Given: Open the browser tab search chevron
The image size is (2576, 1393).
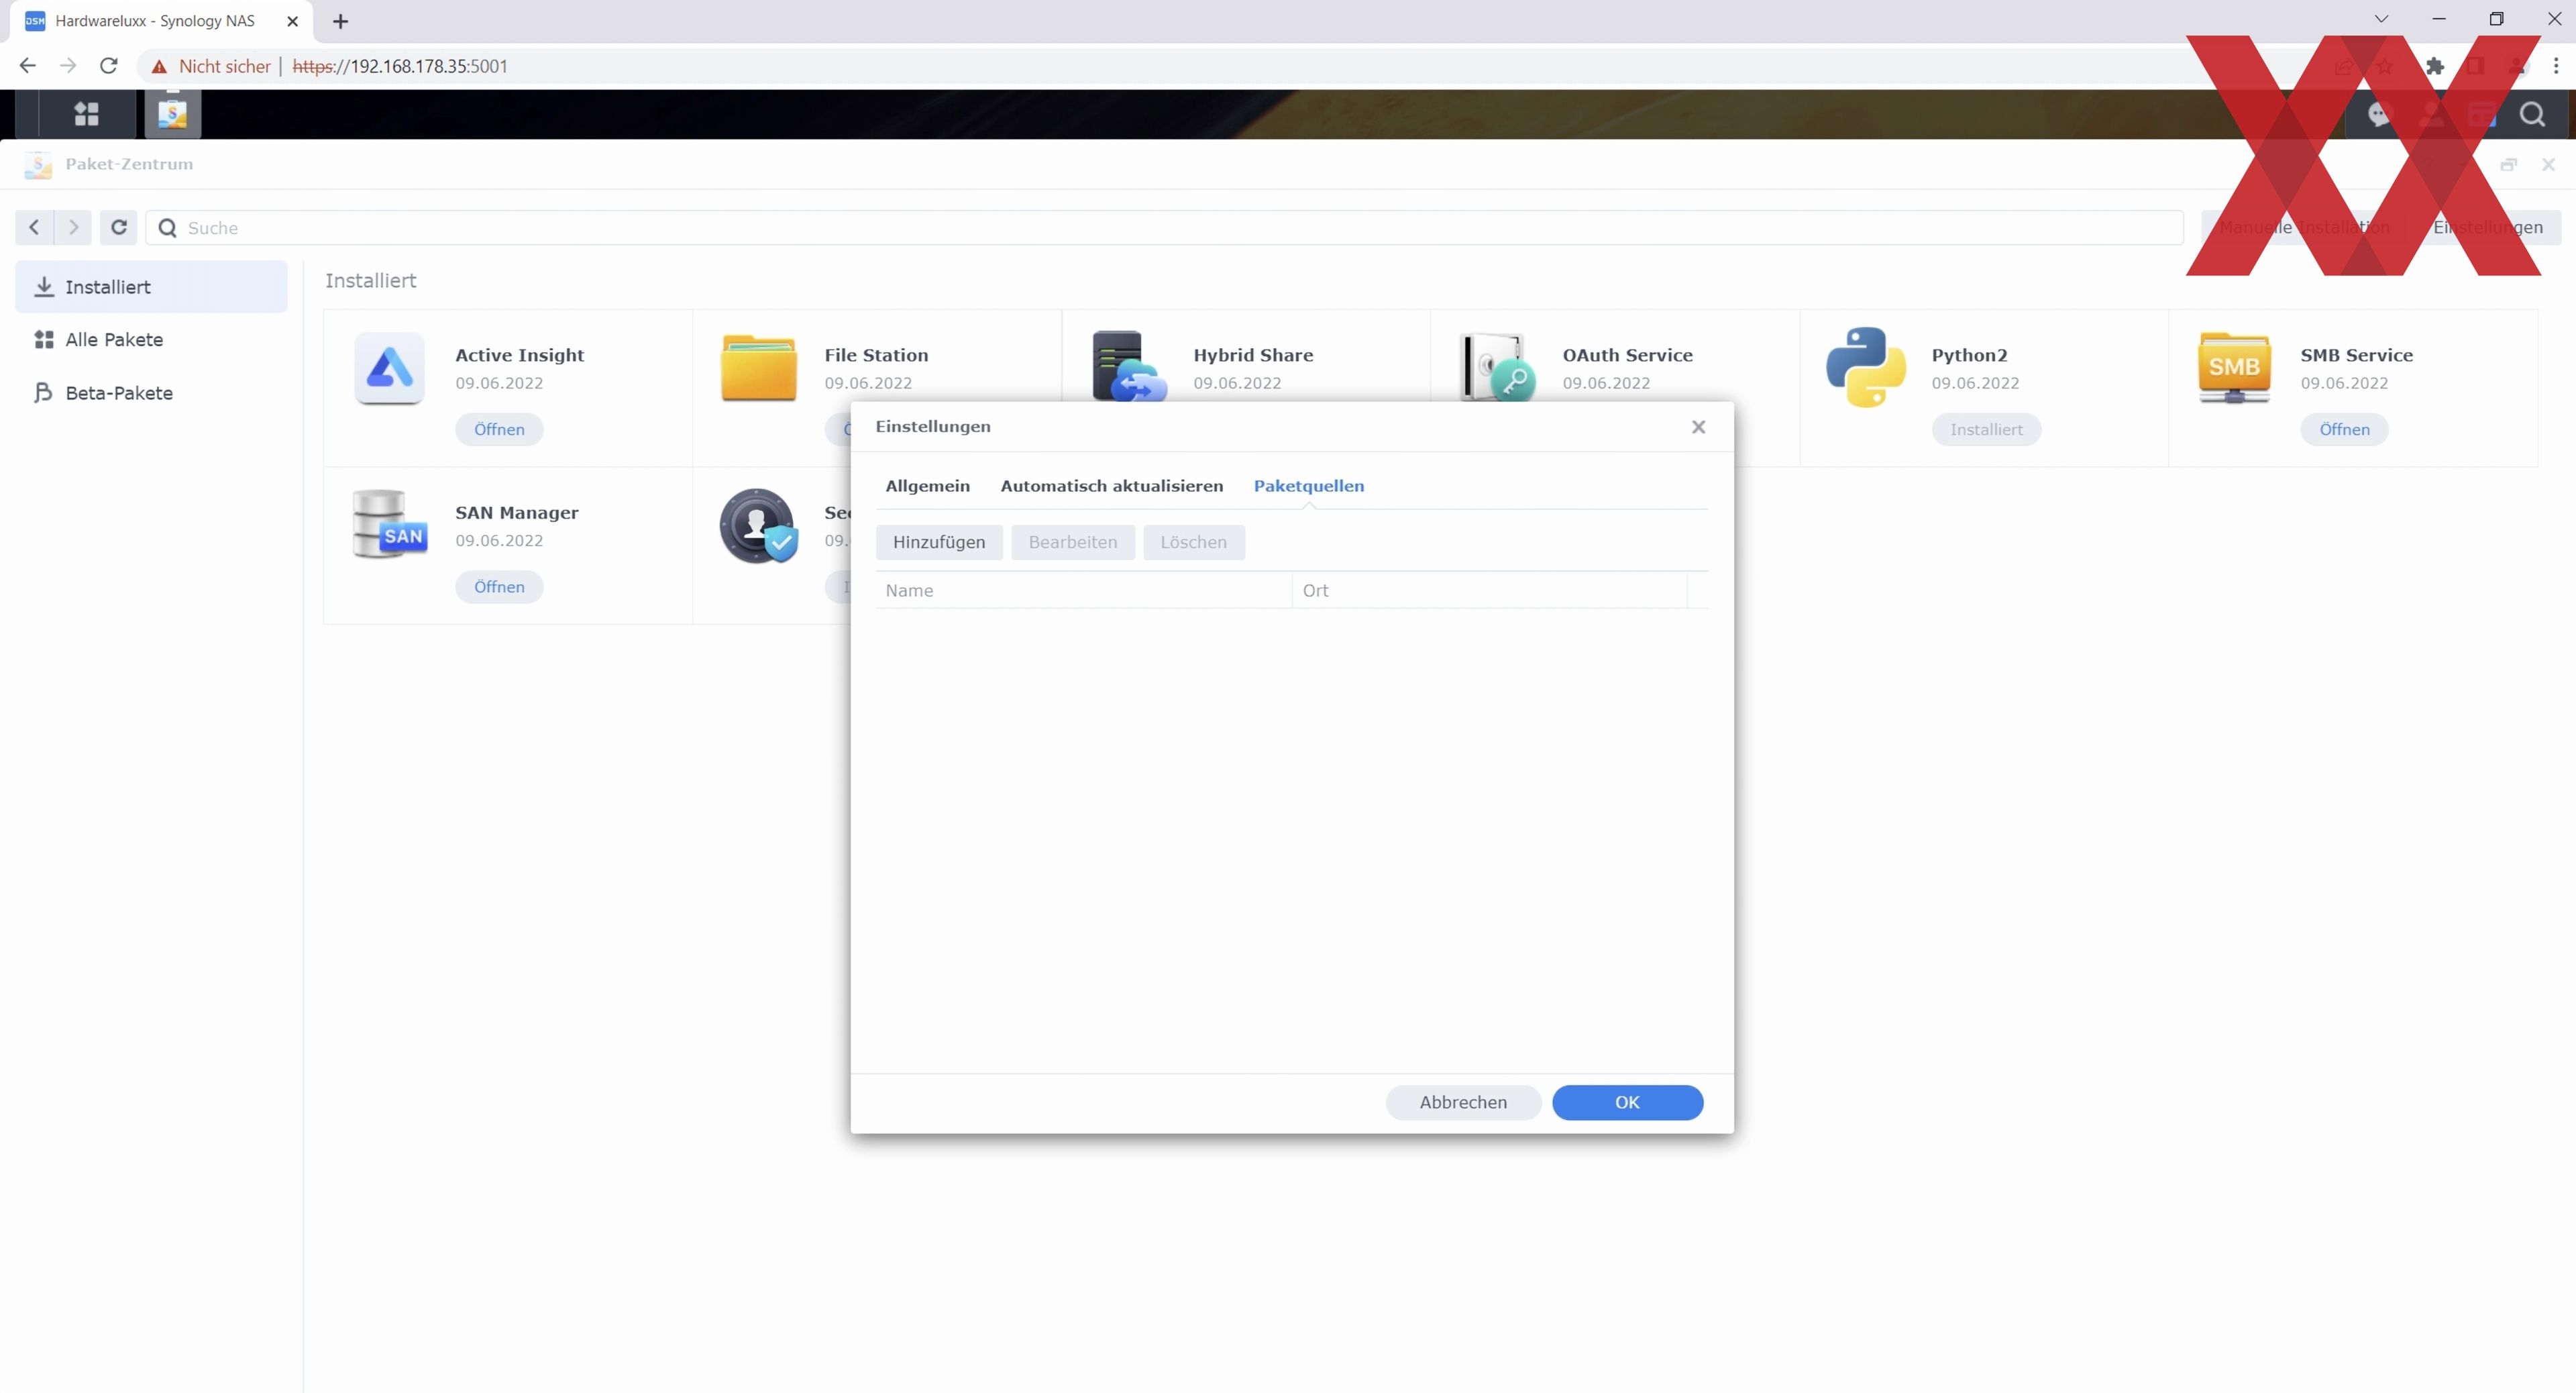Looking at the screenshot, I should pyautogui.click(x=2381, y=19).
